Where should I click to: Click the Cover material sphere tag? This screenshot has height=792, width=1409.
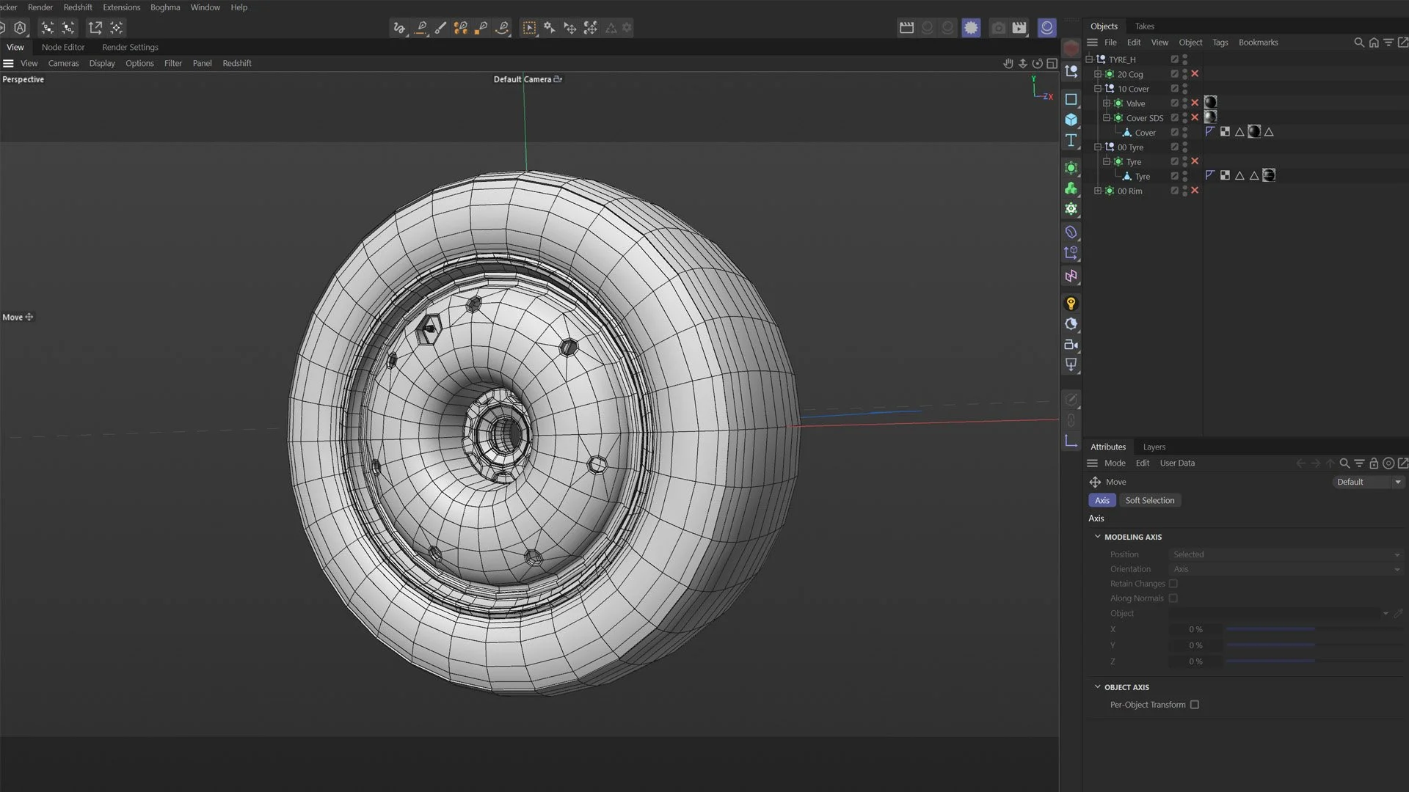(x=1254, y=132)
